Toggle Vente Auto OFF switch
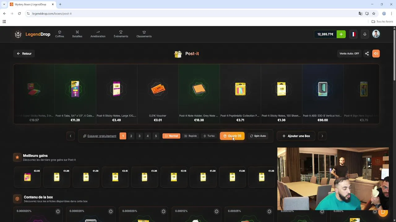This screenshot has width=396, height=222. (349, 54)
